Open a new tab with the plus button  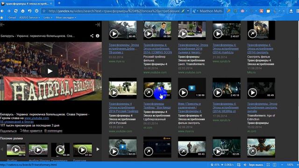point(59,3)
